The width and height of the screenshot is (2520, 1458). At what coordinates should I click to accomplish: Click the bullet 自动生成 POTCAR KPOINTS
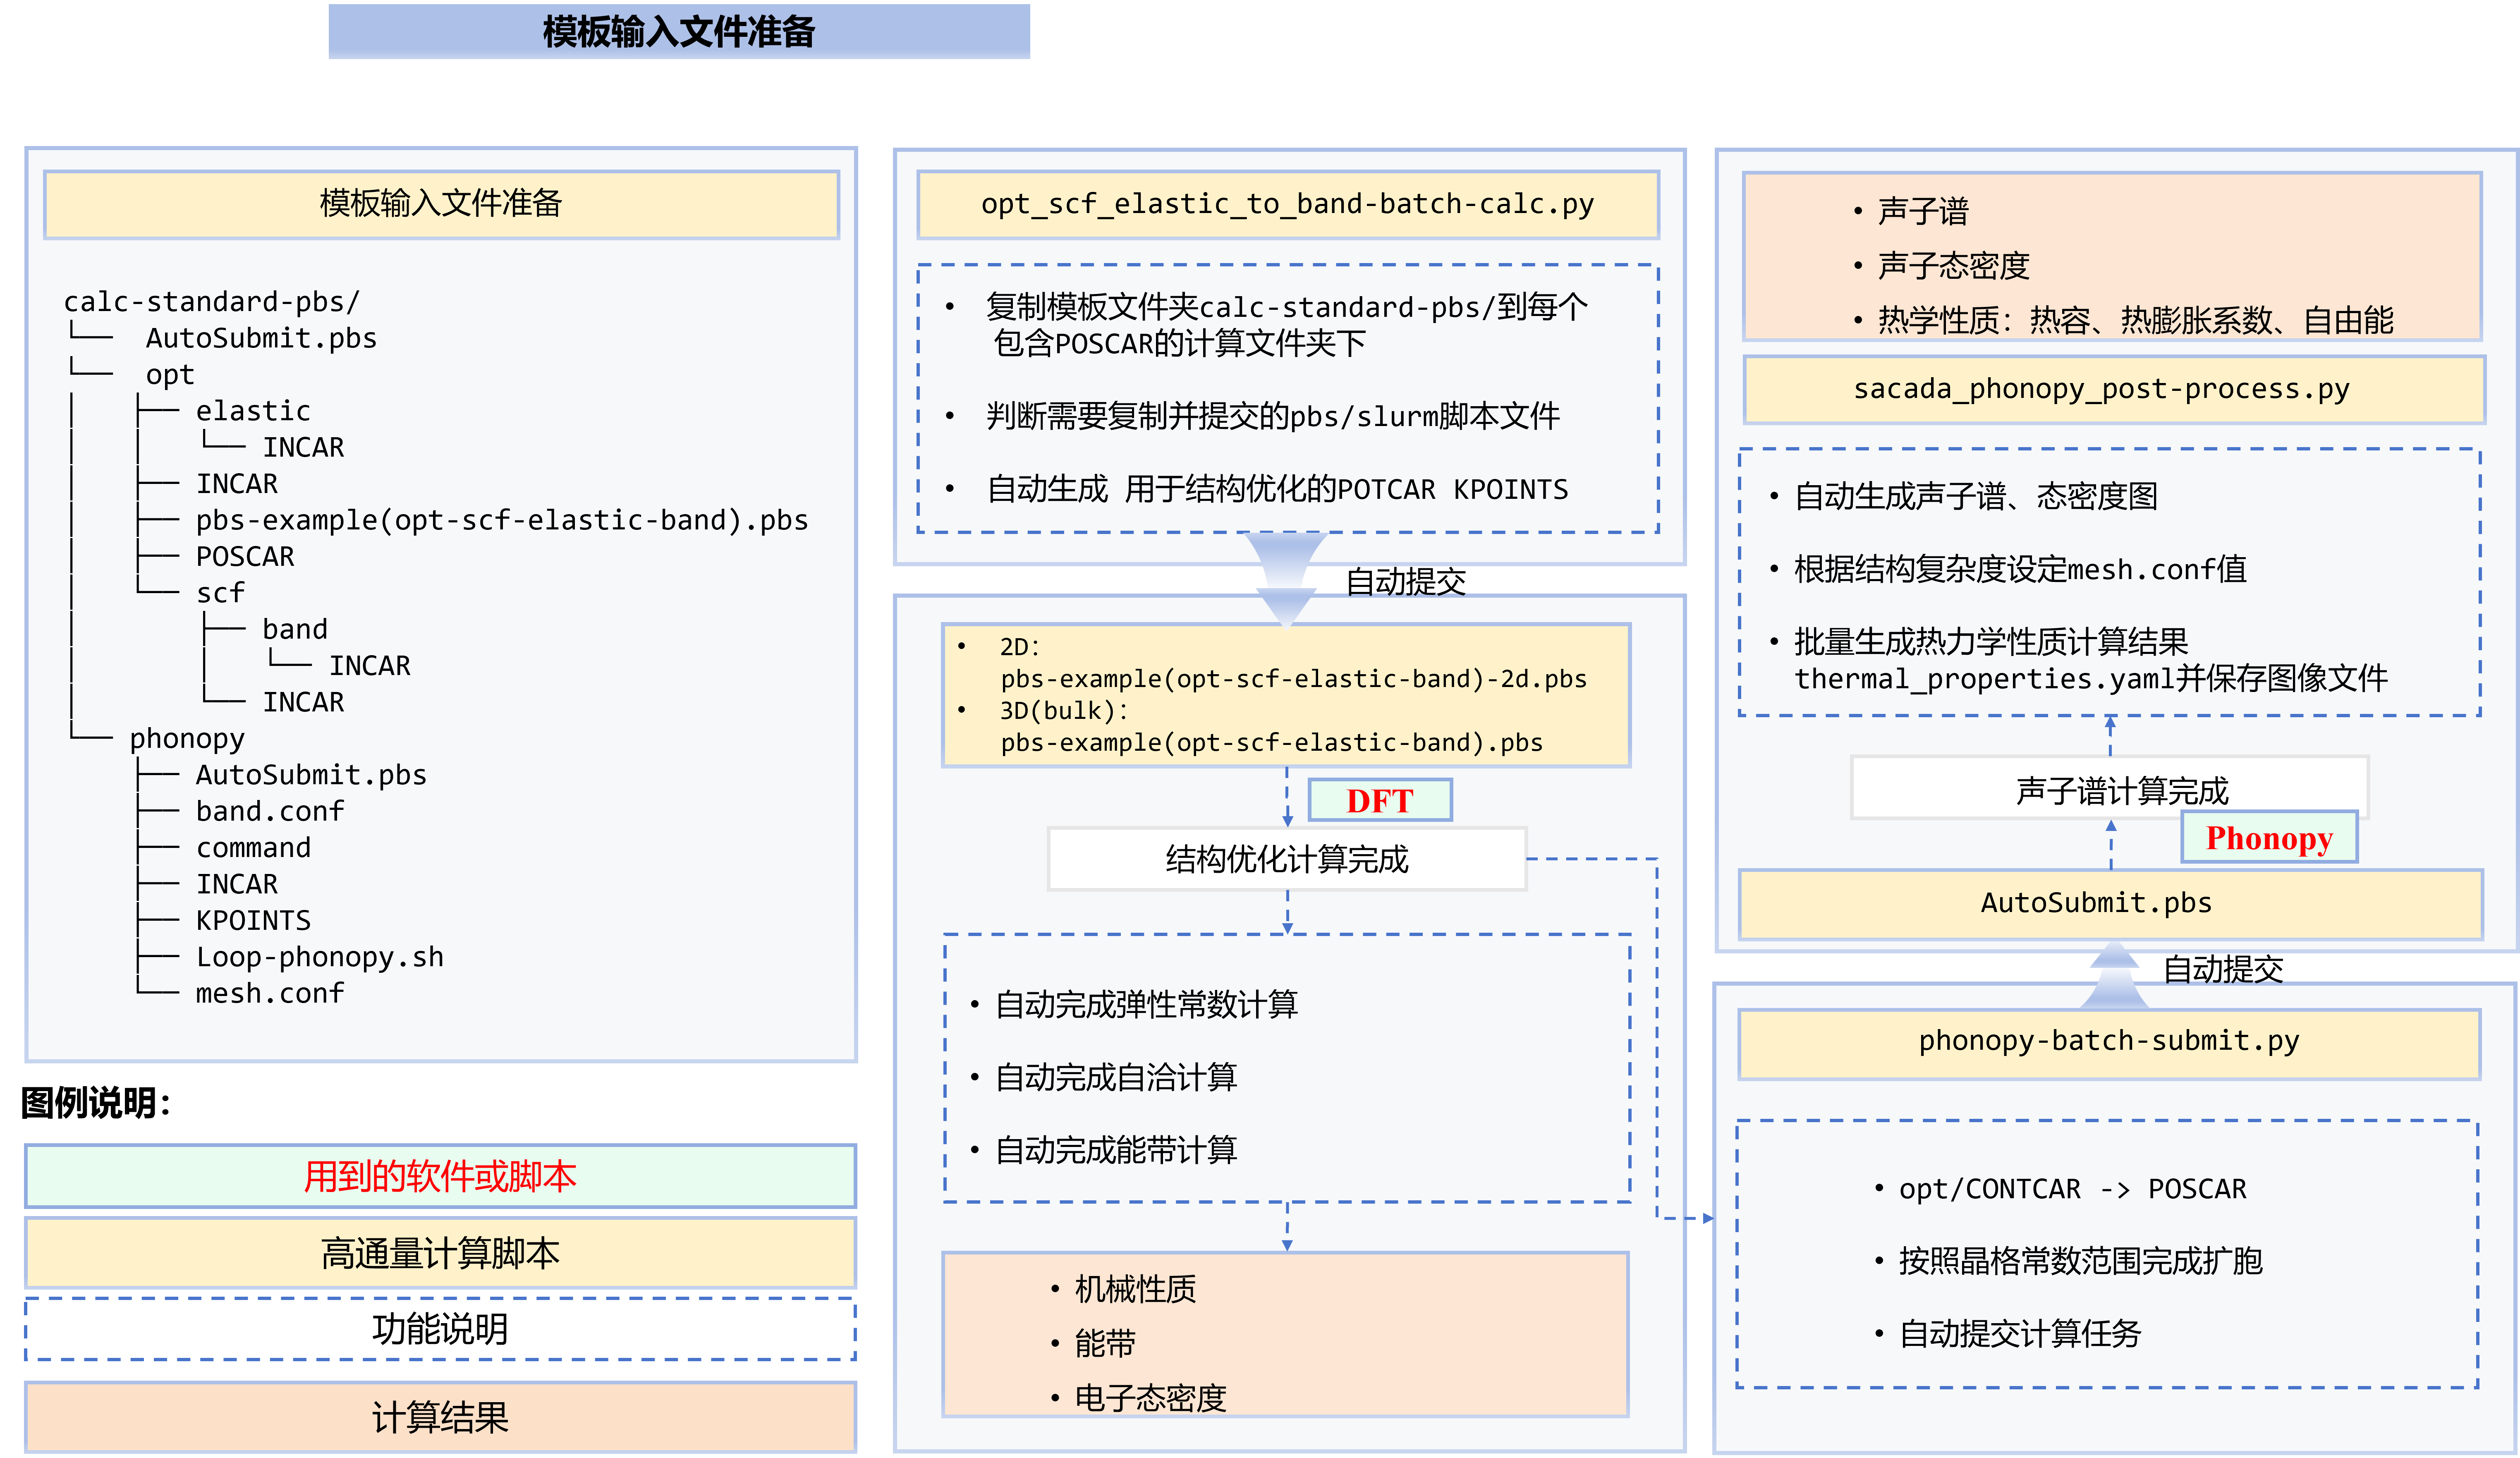click(x=1277, y=489)
